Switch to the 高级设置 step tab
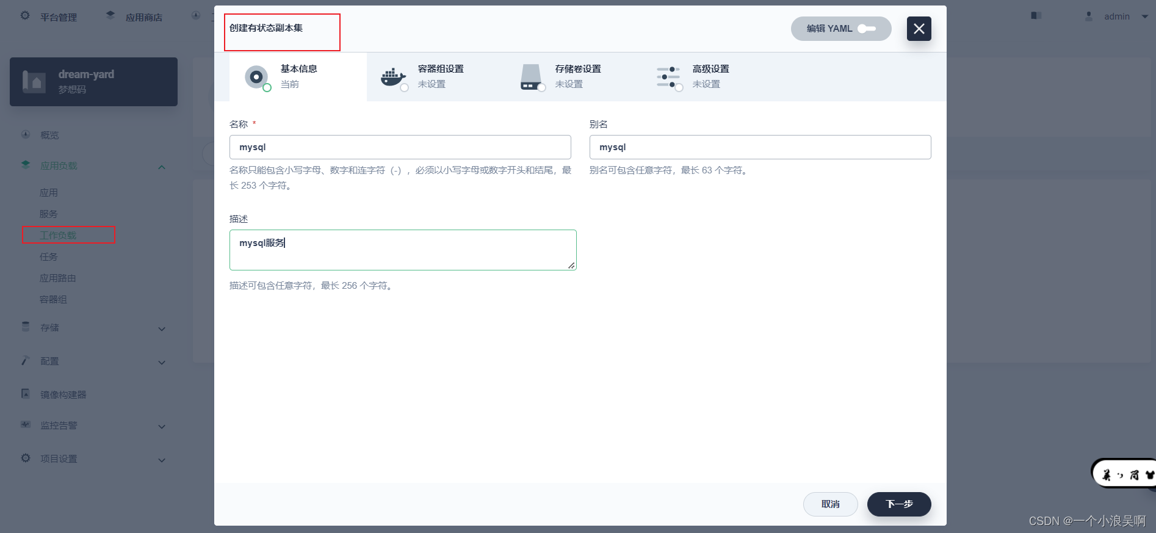This screenshot has height=533, width=1156. click(x=710, y=77)
